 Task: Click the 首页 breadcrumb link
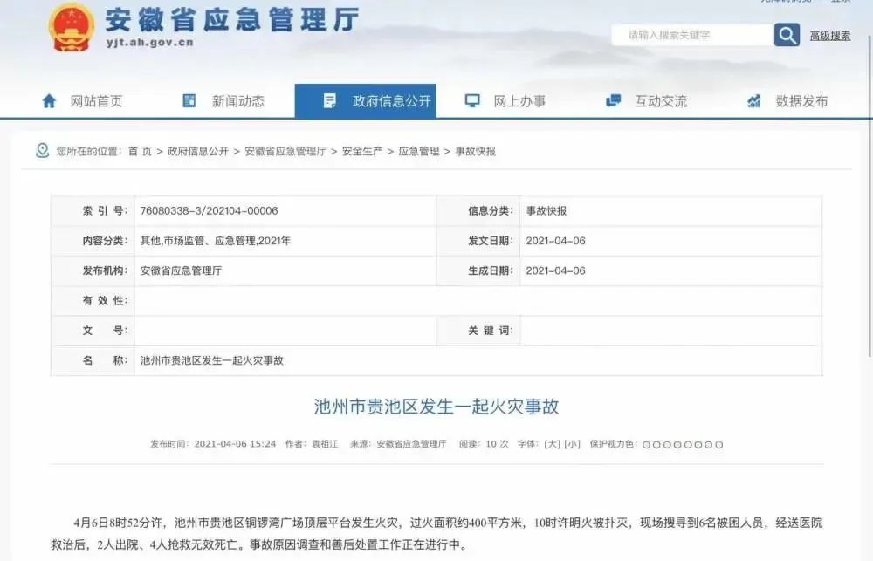140,152
